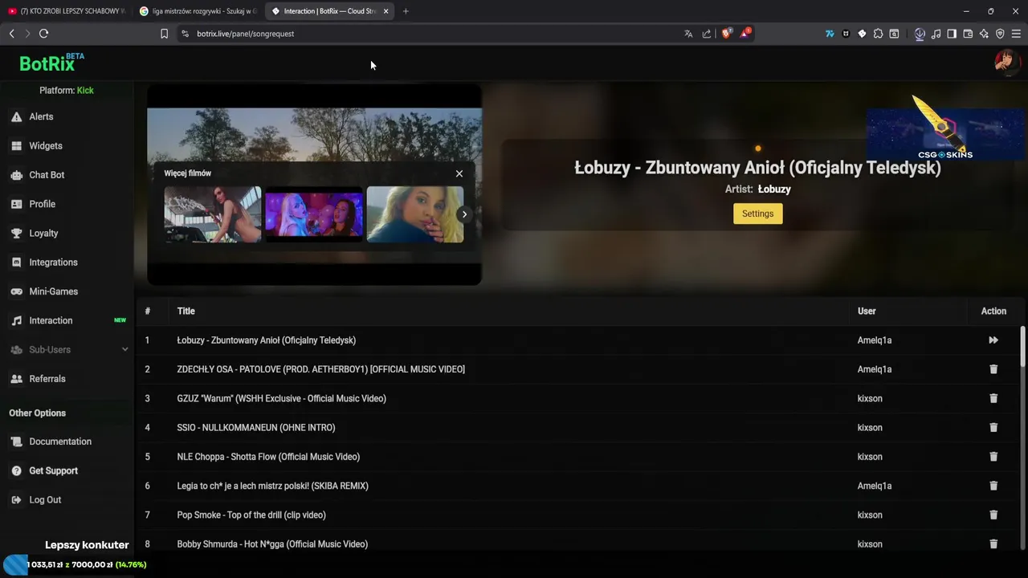The height and width of the screenshot is (578, 1028).
Task: Reload the page with the refresh icon
Action: (43, 34)
